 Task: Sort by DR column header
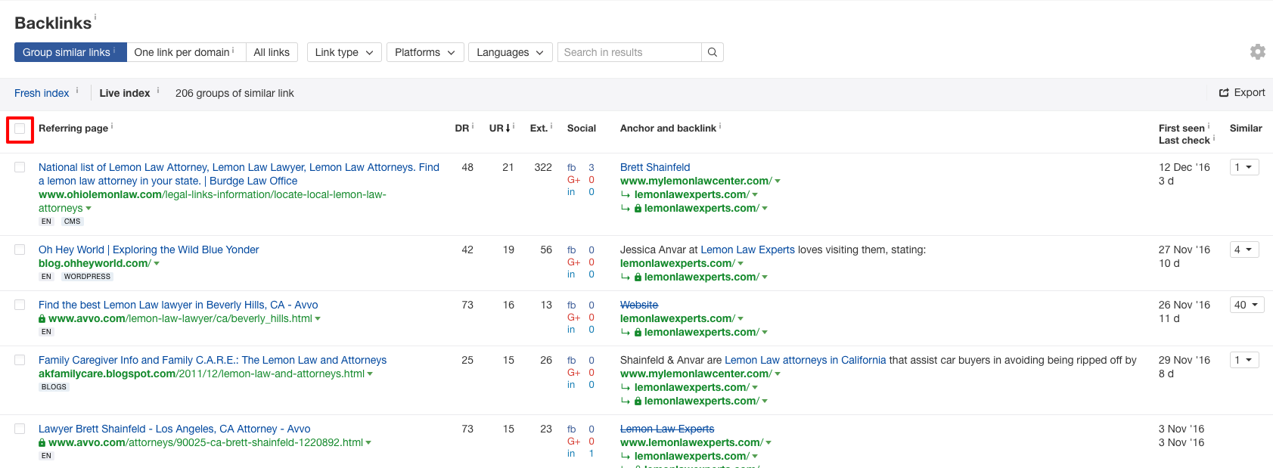[x=461, y=128]
